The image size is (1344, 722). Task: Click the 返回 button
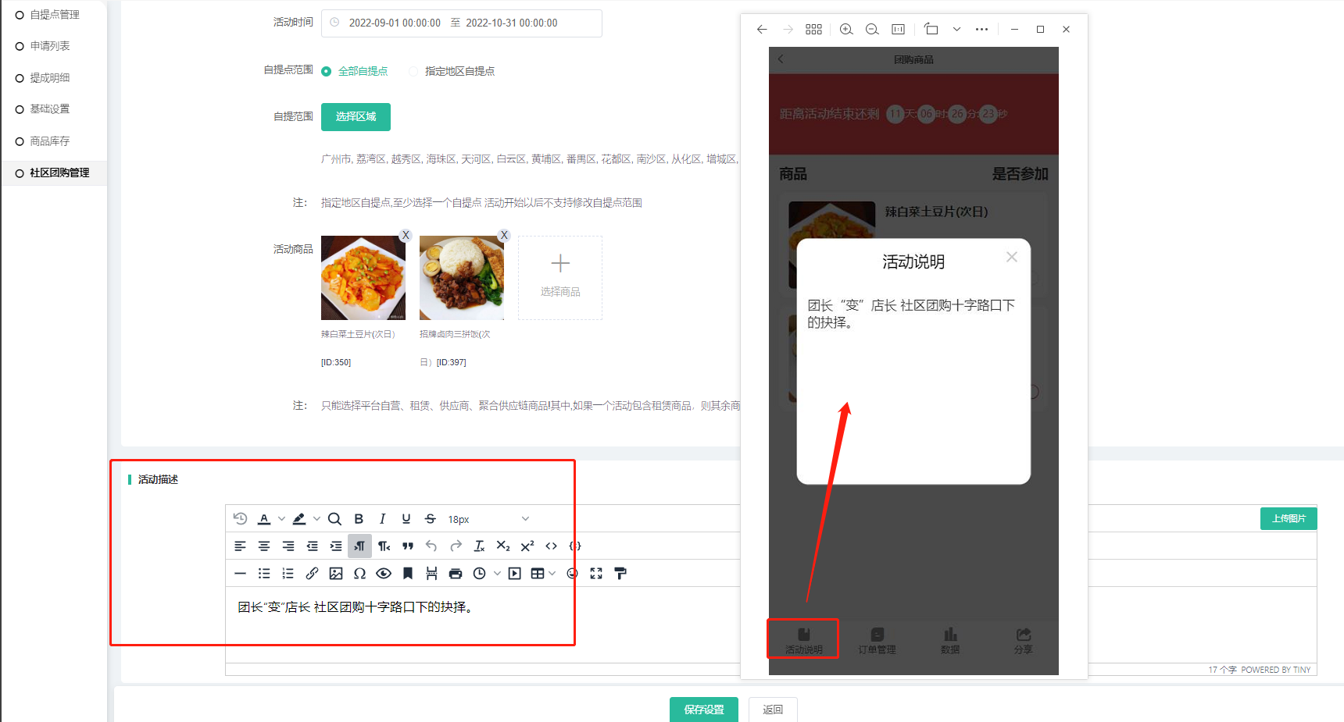tap(773, 710)
